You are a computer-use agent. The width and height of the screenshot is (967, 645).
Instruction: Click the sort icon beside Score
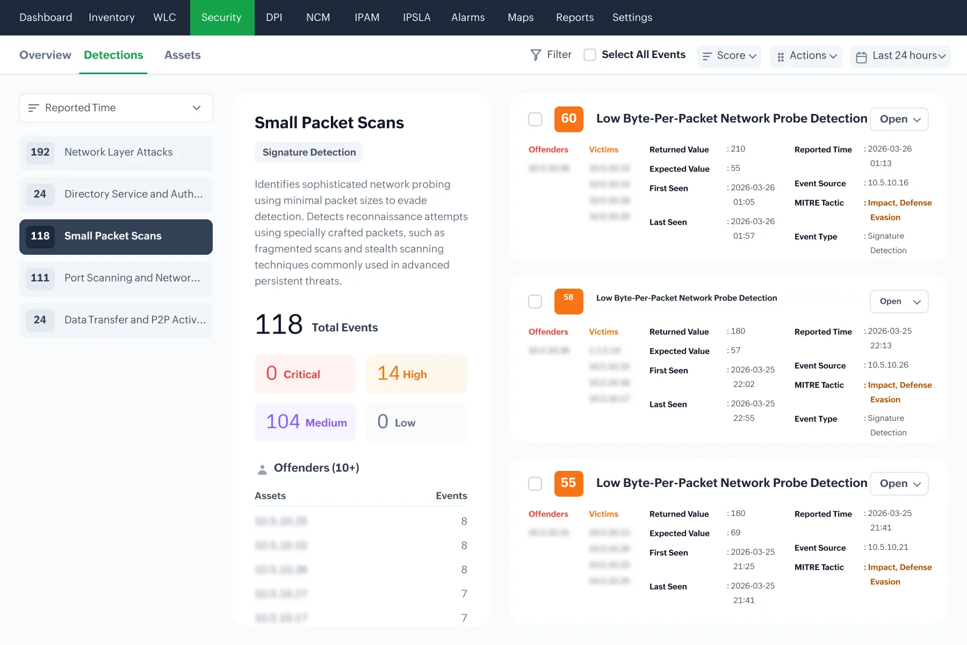pyautogui.click(x=707, y=56)
